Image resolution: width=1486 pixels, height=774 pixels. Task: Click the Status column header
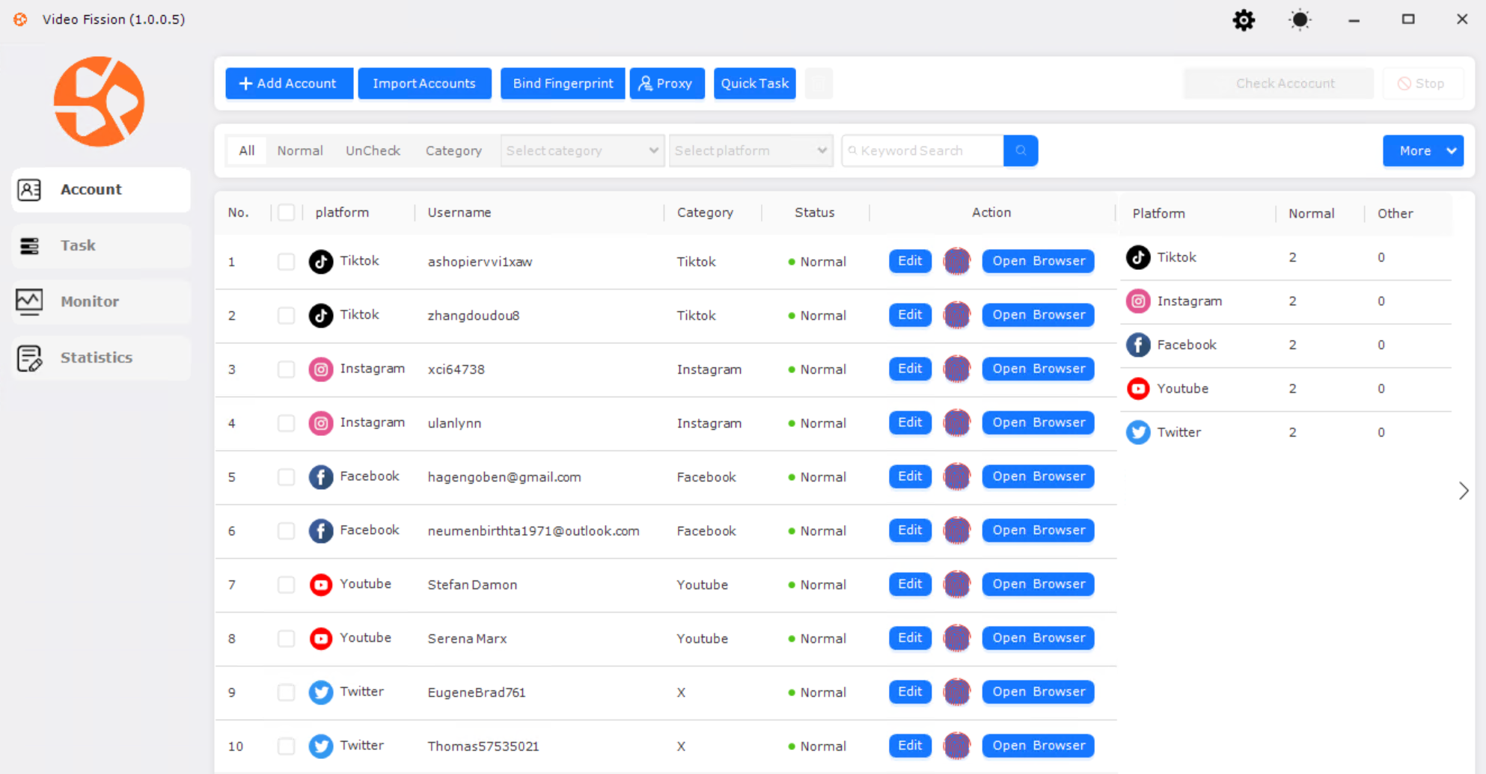[x=814, y=212]
